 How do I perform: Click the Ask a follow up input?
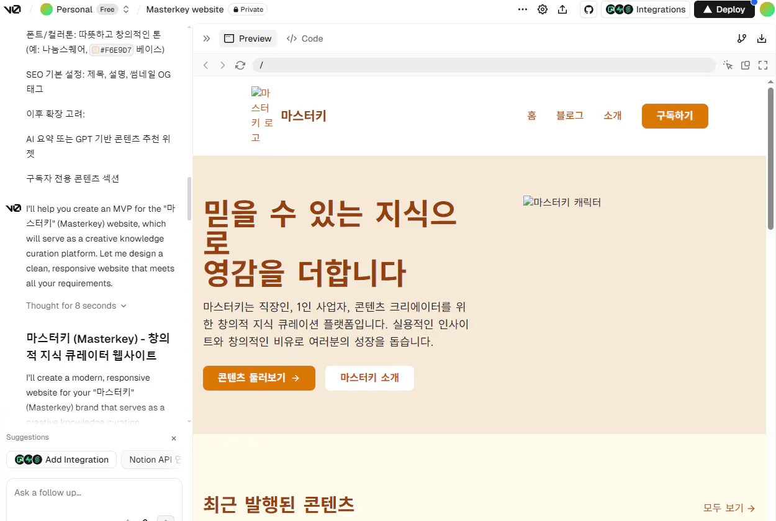tap(94, 492)
